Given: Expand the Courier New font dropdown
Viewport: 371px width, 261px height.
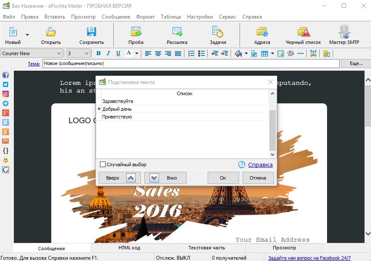Looking at the screenshot, I should pyautogui.click(x=59, y=53).
